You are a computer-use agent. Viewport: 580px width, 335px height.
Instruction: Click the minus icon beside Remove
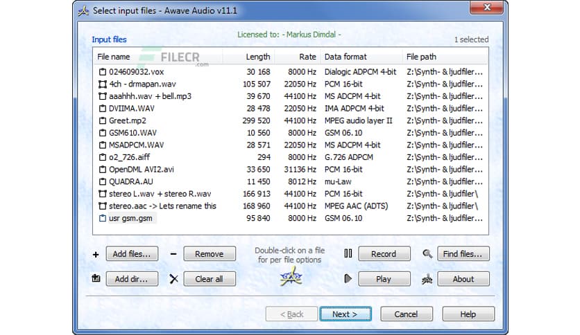(173, 254)
